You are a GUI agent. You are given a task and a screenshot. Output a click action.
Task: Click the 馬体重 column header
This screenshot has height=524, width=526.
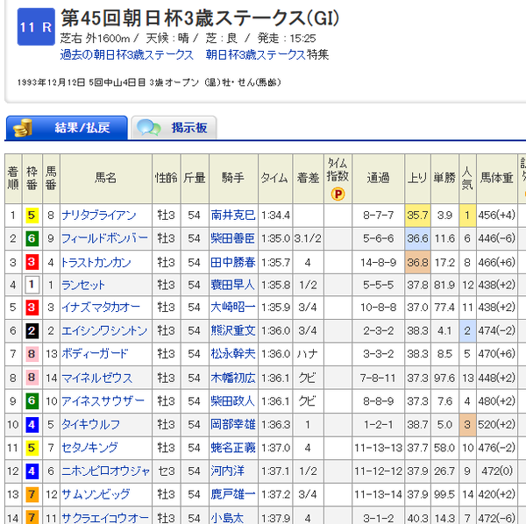[x=496, y=178]
